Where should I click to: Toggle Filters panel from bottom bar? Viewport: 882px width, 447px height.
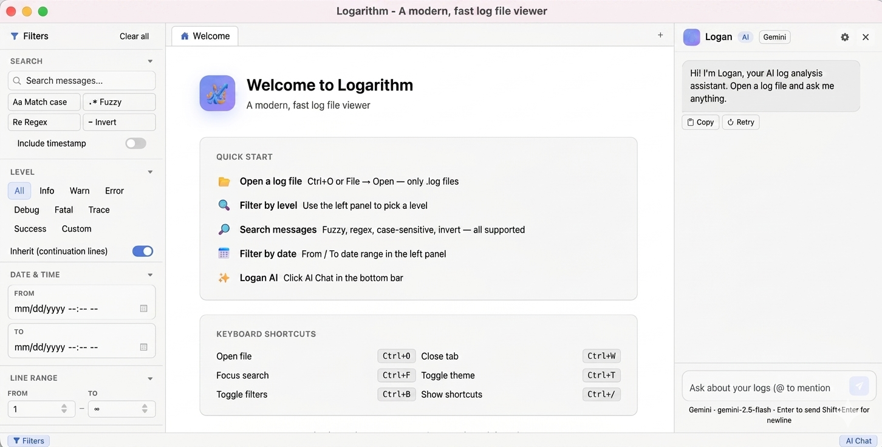(x=29, y=441)
